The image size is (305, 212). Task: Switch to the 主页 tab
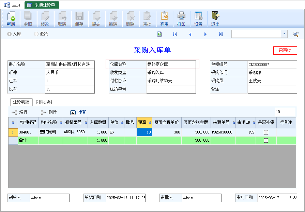[x=13, y=5]
